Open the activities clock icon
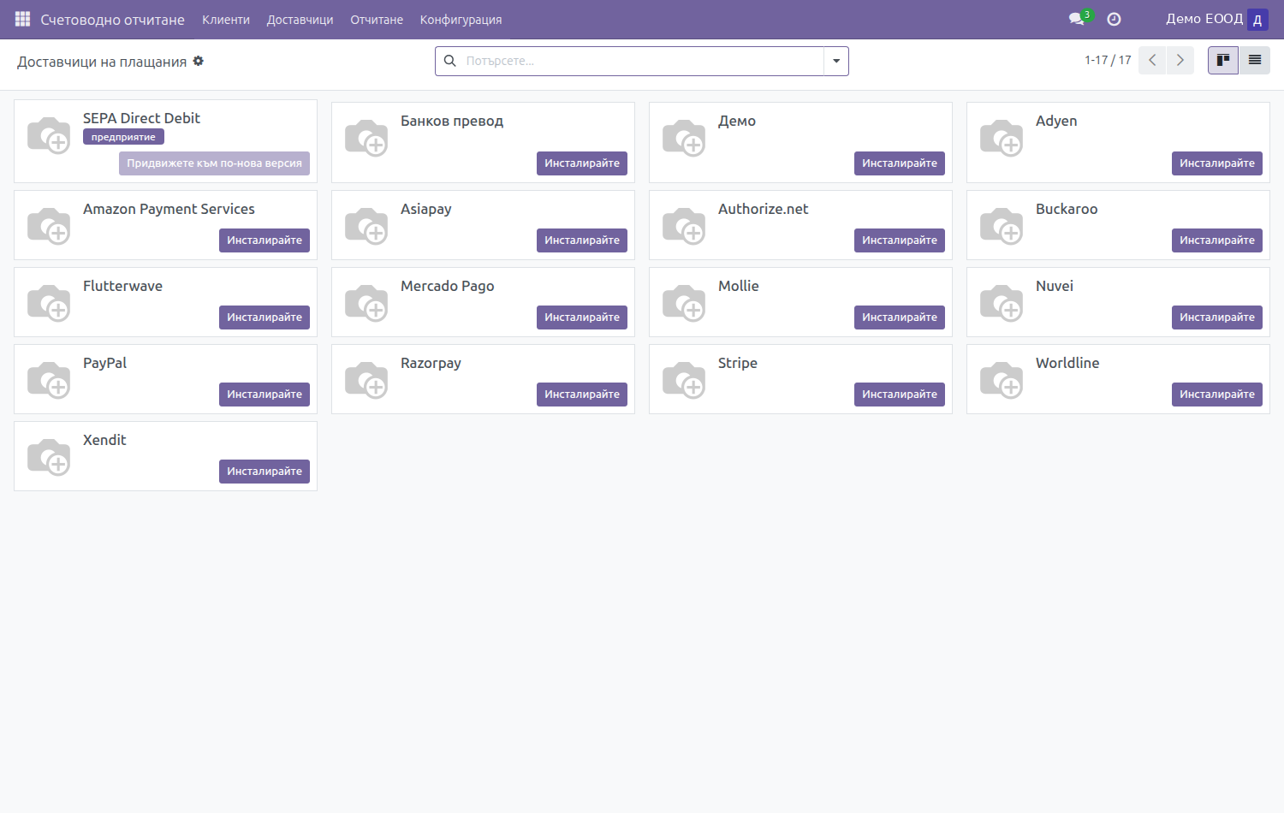Image resolution: width=1284 pixels, height=813 pixels. point(1114,19)
